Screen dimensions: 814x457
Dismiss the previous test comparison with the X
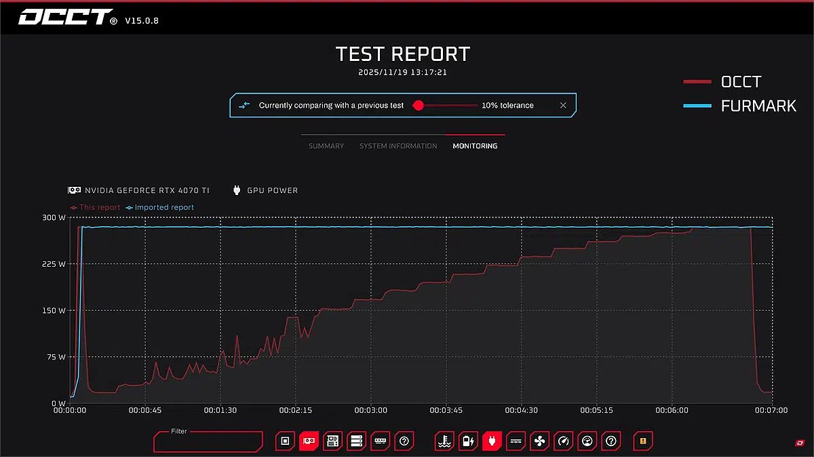[x=562, y=105]
